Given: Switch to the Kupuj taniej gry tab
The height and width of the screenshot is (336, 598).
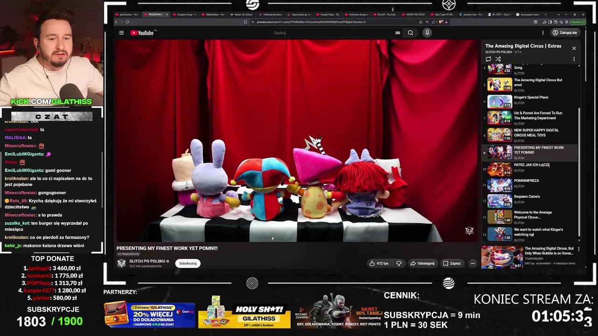Looking at the screenshot, I should (300, 14).
